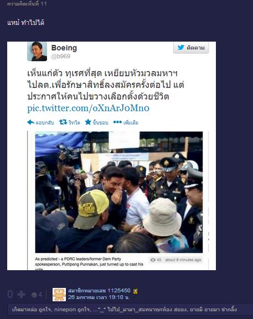Image resolution: width=253 pixels, height=319 pixels.
Task: Click the favorite star icon
Action: click(x=88, y=122)
